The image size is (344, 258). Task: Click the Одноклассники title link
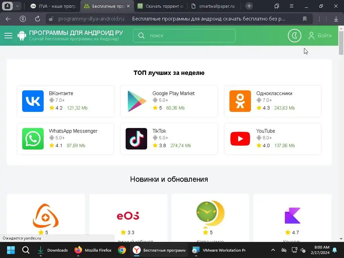point(274,93)
